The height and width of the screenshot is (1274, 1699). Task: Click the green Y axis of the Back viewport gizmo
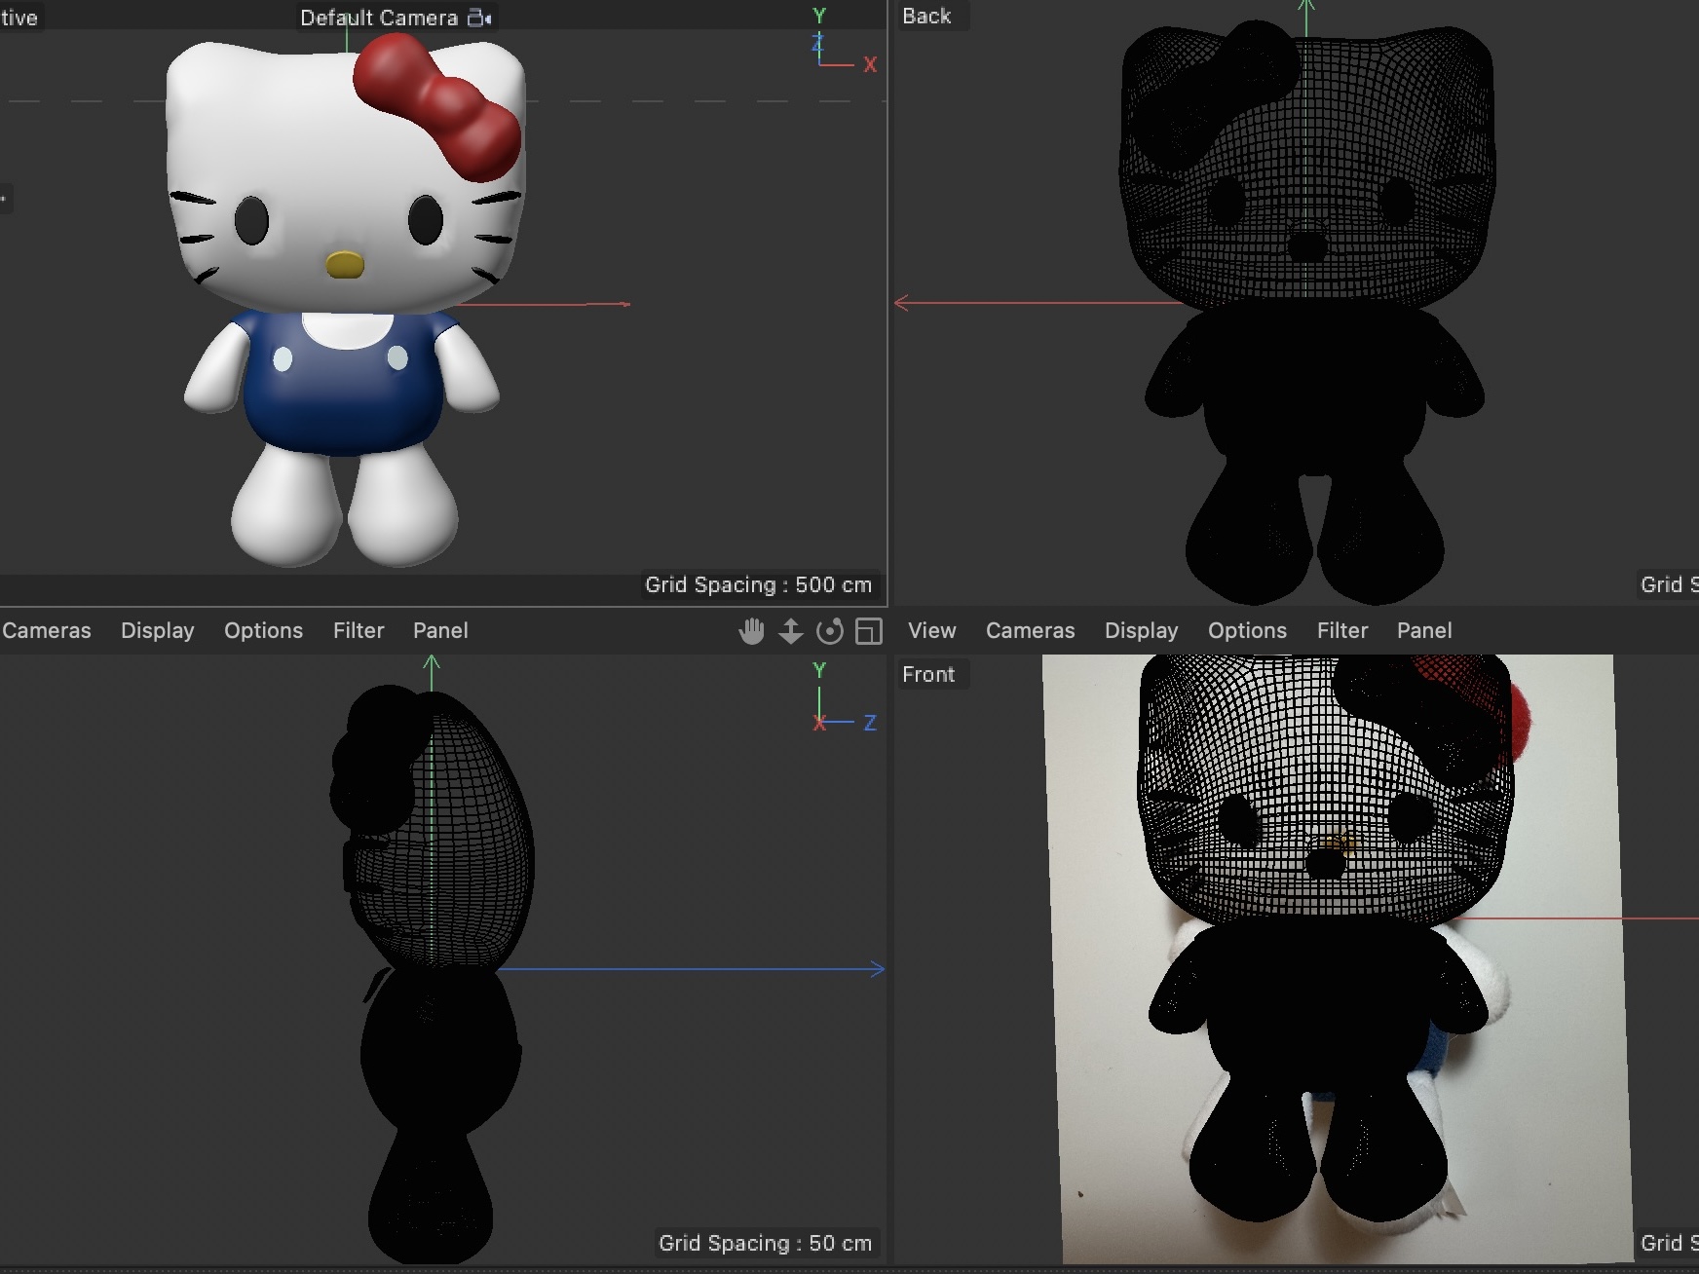click(1305, 12)
